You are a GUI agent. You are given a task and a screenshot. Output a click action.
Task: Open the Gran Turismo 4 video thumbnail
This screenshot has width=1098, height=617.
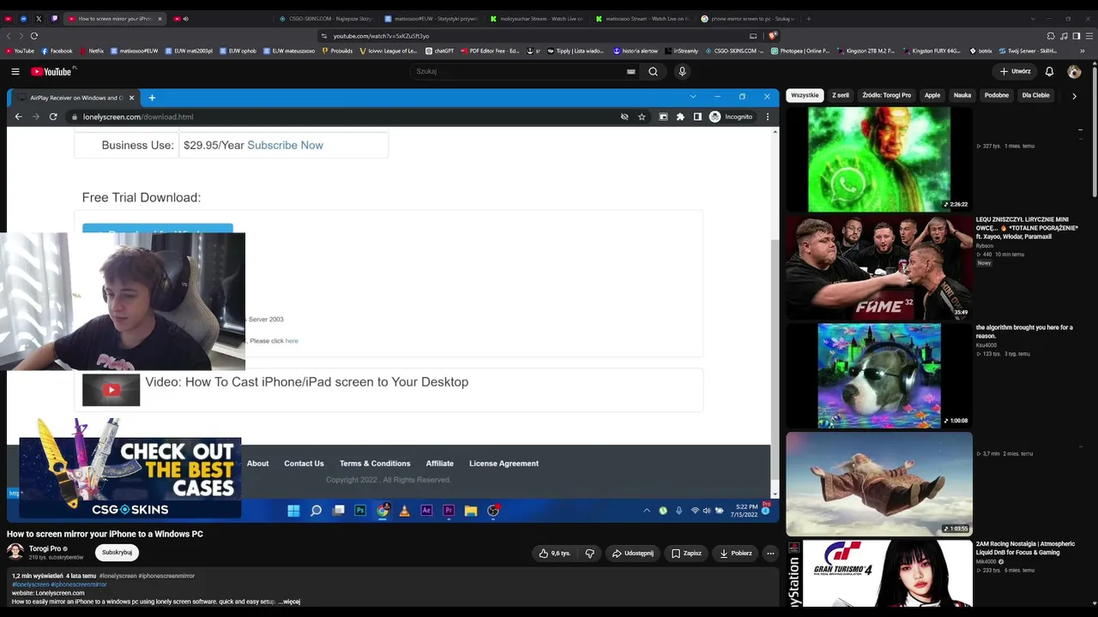[879, 573]
